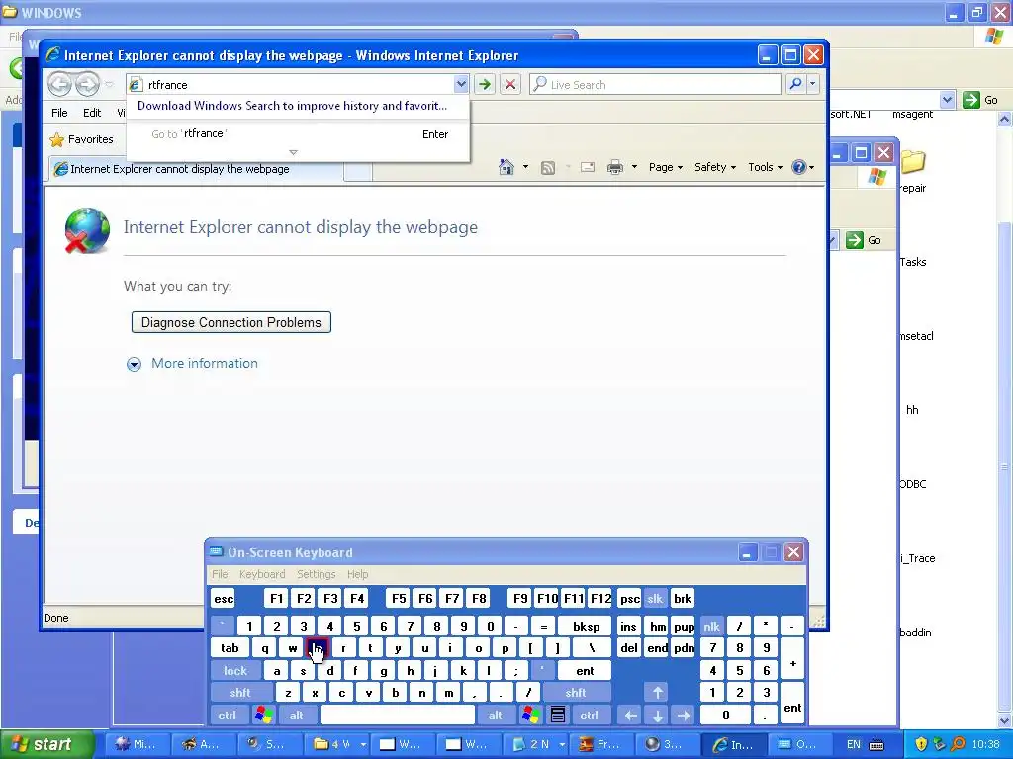Open the search provider dropdown arrow
Viewport: 1013px width, 759px height.
point(812,85)
